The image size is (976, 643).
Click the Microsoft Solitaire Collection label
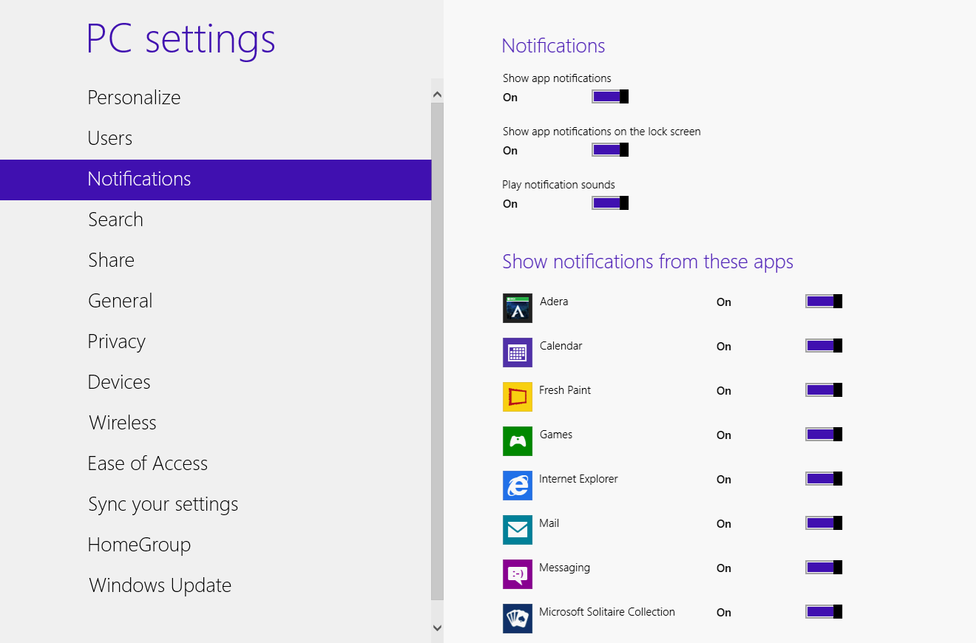point(607,612)
